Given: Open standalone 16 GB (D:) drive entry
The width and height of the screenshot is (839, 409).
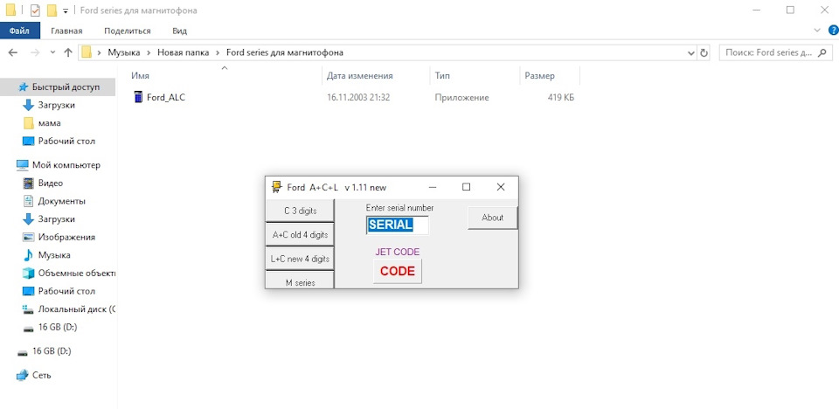Looking at the screenshot, I should 52,351.
